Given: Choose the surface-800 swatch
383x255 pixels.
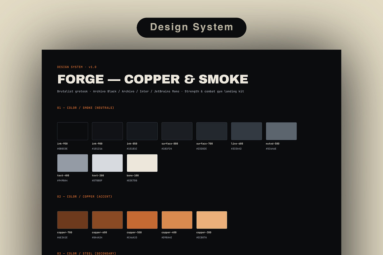Looking at the screenshot, I should [177, 131].
